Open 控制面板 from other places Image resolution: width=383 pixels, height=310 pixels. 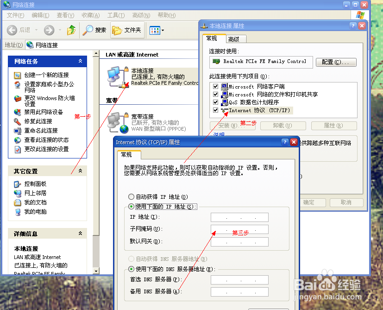(x=35, y=184)
